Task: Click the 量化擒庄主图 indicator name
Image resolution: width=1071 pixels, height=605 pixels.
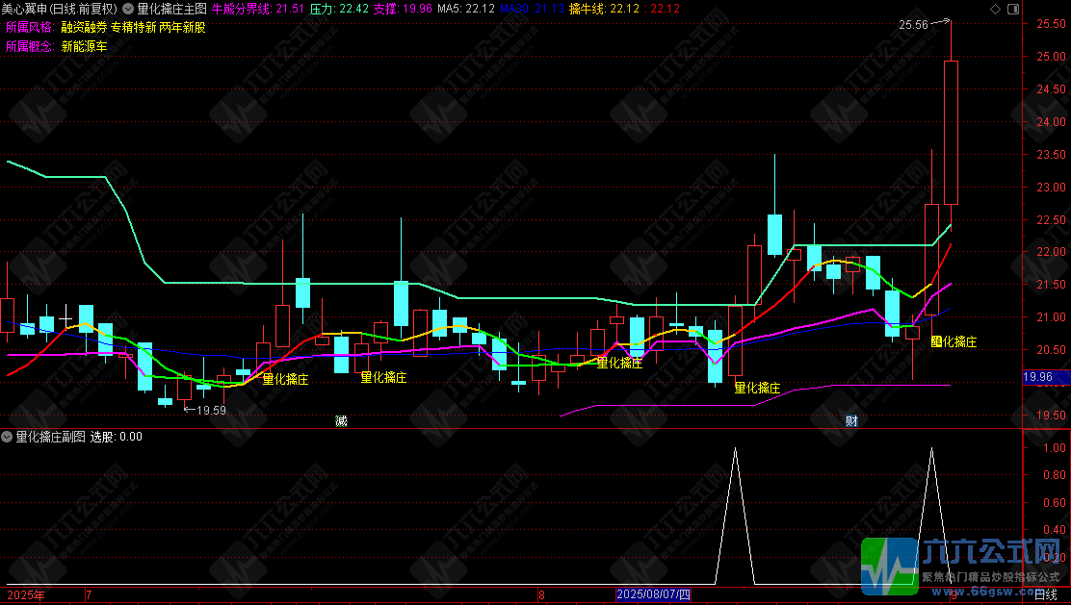Action: (172, 9)
